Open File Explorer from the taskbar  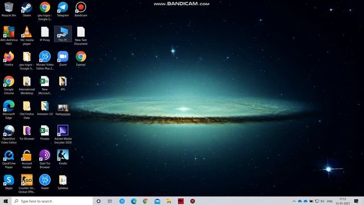coord(169,201)
